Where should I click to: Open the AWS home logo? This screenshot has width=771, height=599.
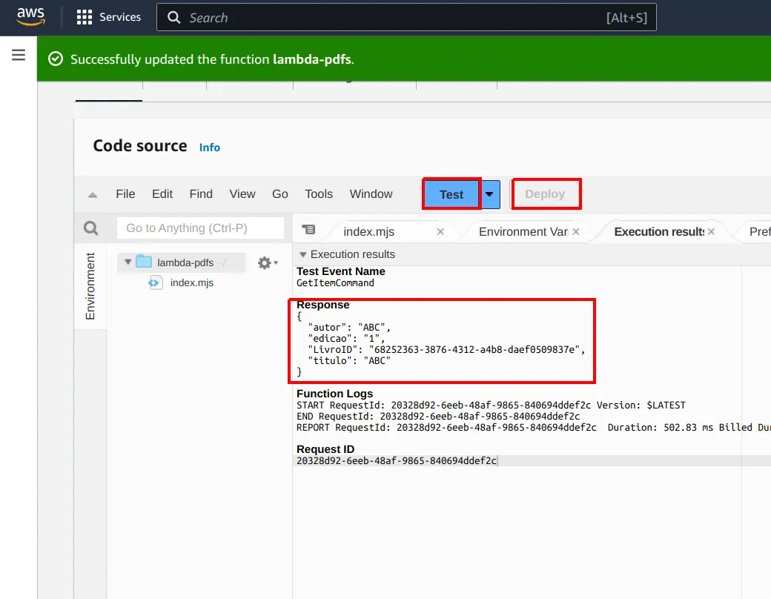pos(30,17)
